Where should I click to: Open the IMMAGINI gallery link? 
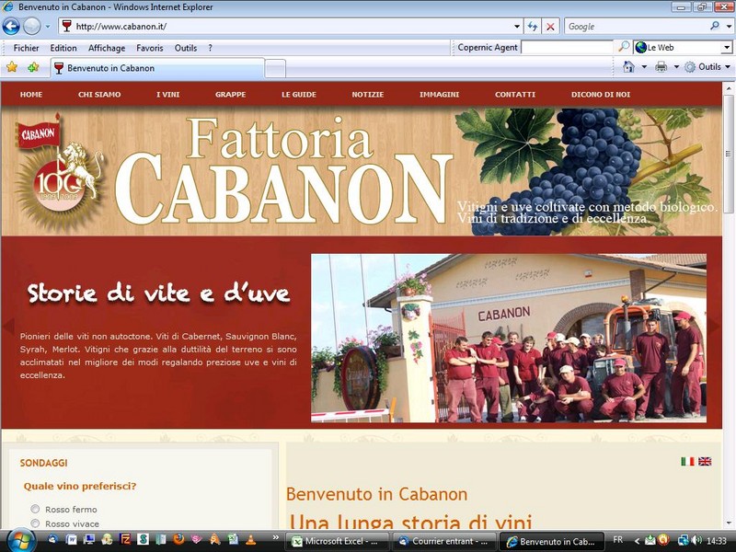[x=439, y=95]
